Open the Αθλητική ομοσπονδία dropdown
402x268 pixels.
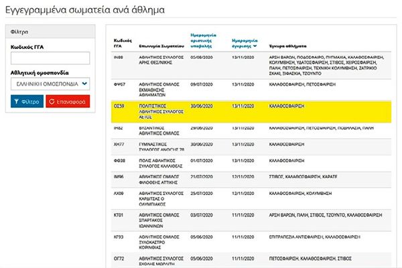[50, 84]
